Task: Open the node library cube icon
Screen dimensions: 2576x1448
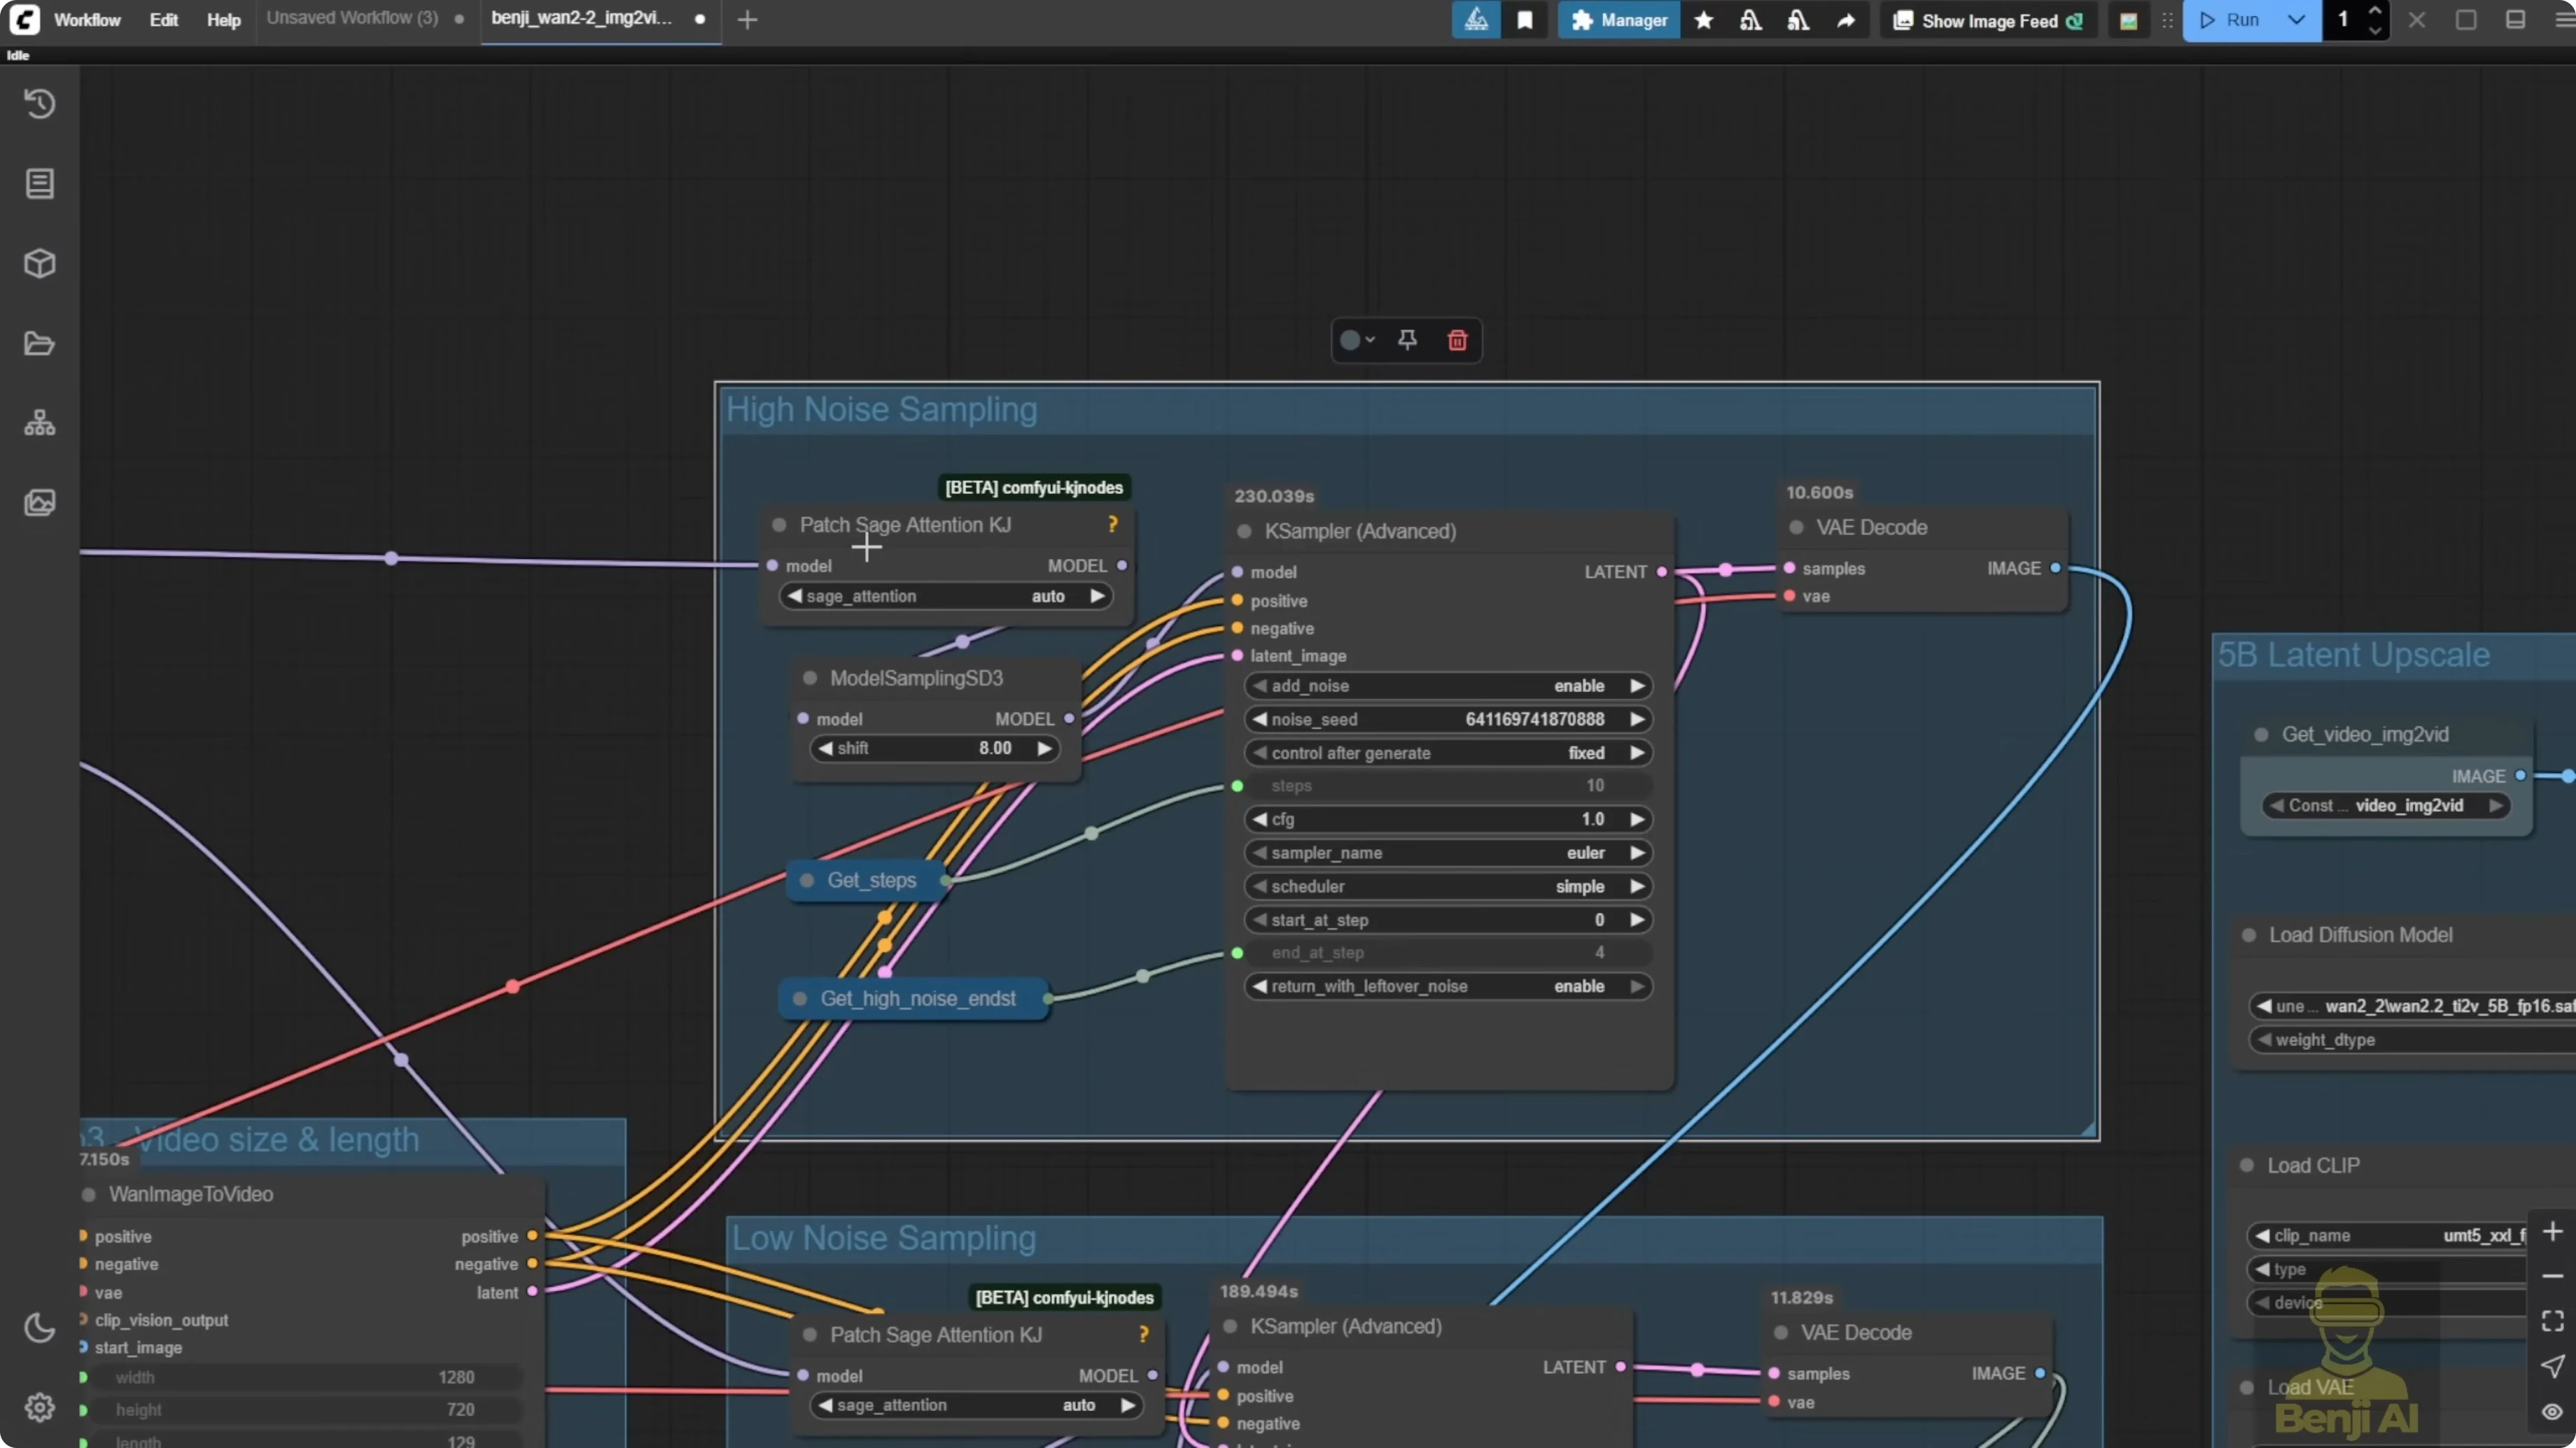Action: pyautogui.click(x=40, y=264)
